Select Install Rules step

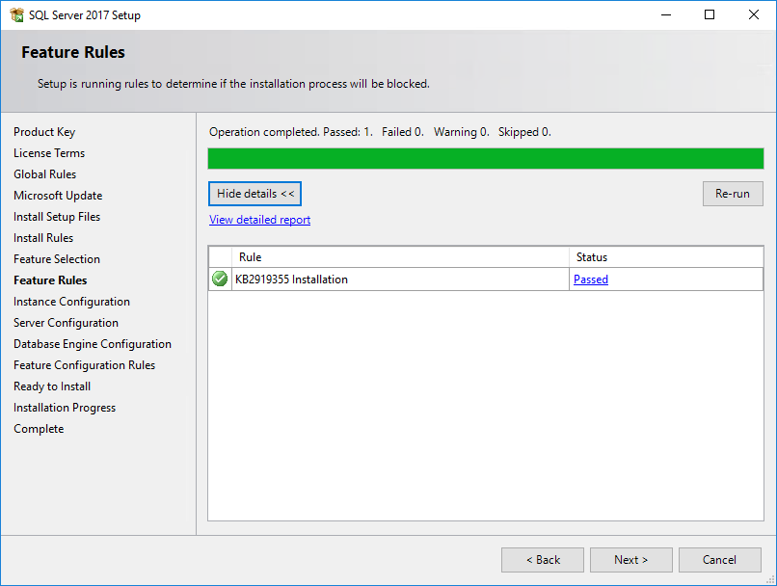click(x=43, y=238)
